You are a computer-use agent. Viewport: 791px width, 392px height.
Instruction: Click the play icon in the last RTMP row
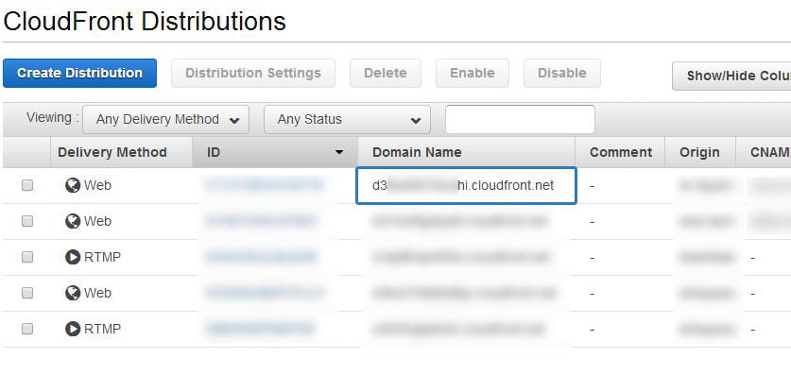(73, 330)
